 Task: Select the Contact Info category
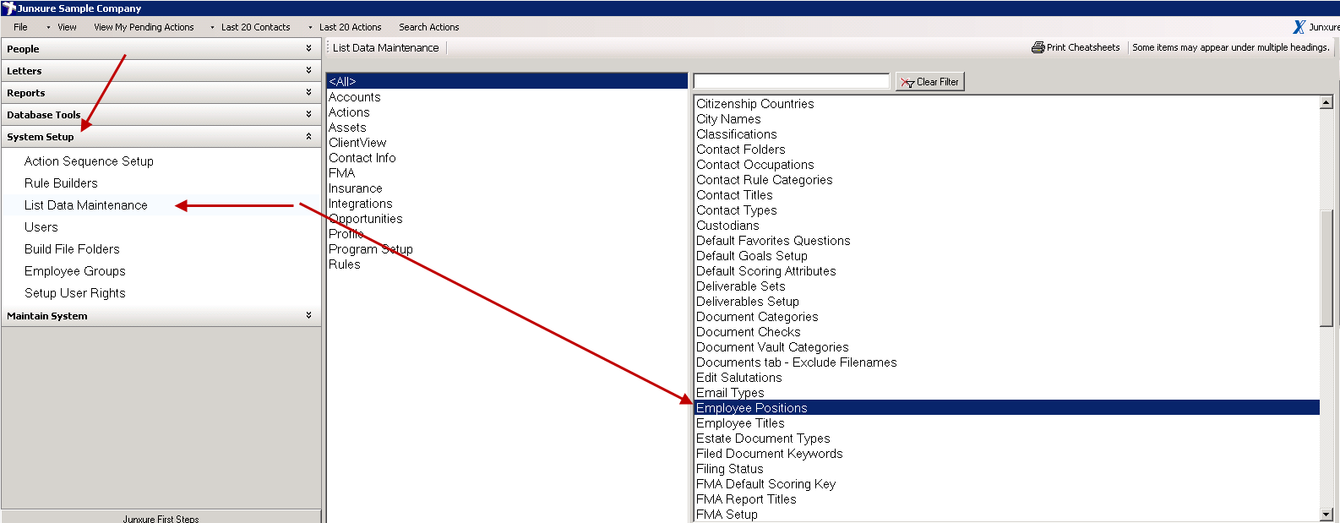coord(362,158)
